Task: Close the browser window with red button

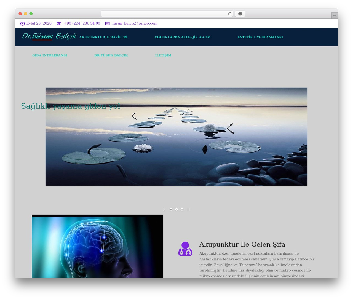Action: click(x=20, y=14)
